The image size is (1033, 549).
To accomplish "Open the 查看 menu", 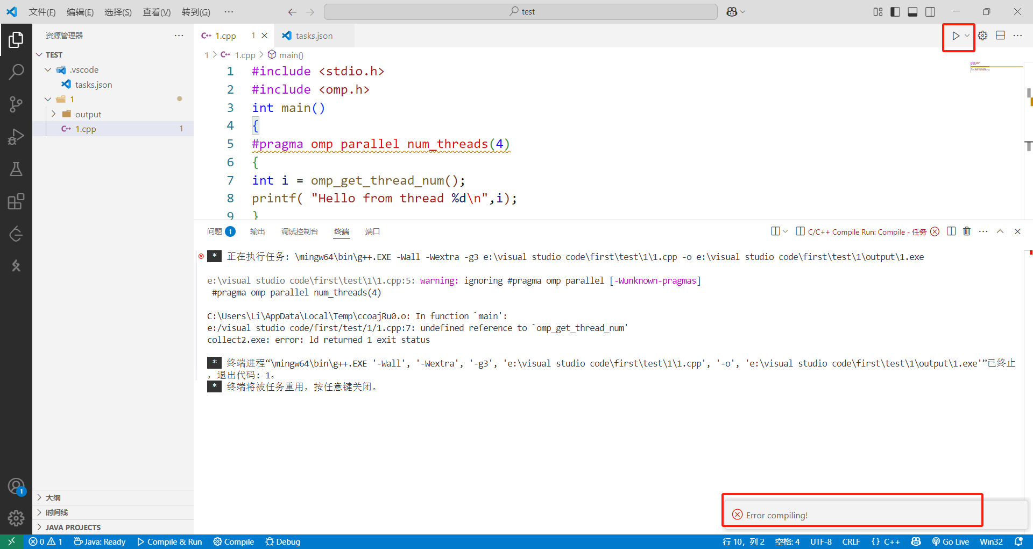I will point(156,12).
